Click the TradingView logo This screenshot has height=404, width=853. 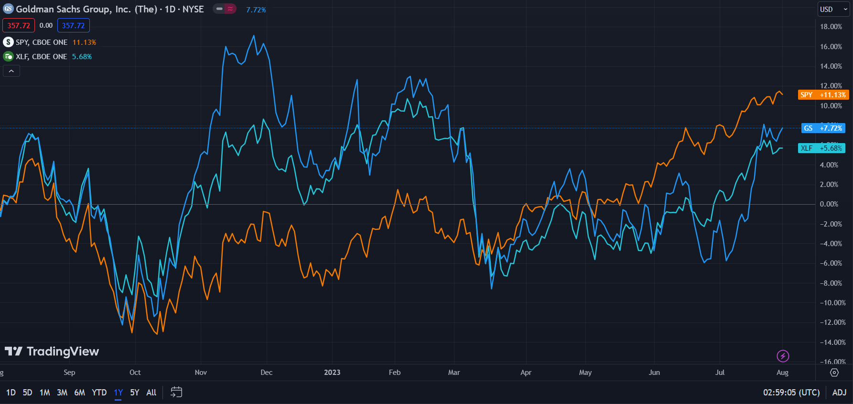click(x=52, y=352)
